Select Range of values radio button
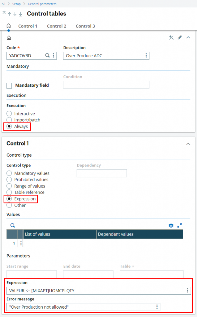The image size is (197, 317). pos(9,186)
